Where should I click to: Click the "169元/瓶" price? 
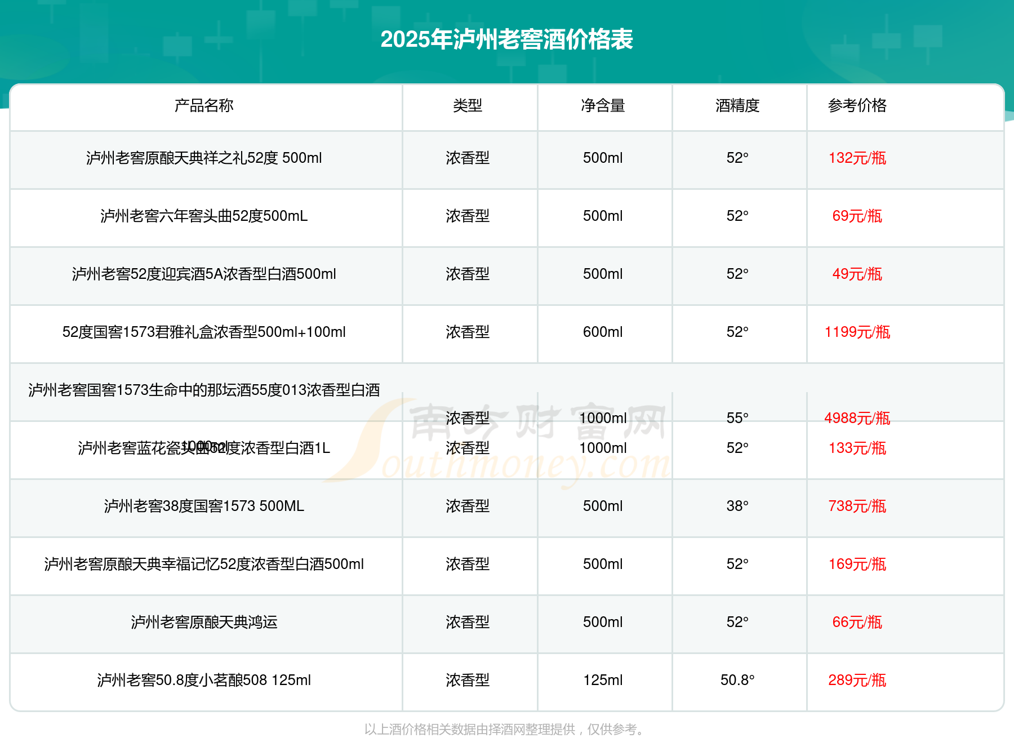[x=857, y=564]
